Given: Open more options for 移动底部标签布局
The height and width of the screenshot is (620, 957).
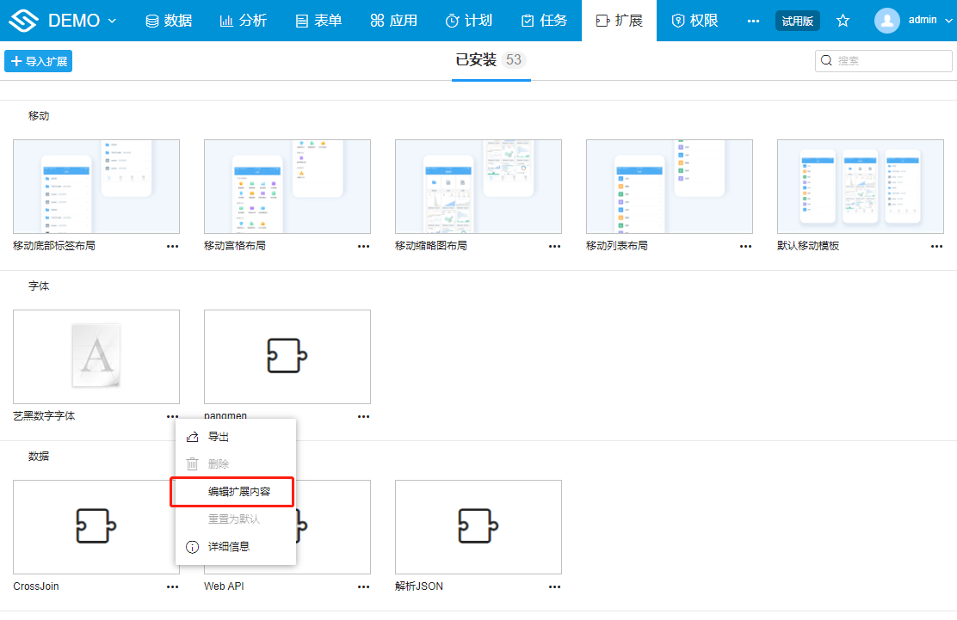Looking at the screenshot, I should (173, 246).
